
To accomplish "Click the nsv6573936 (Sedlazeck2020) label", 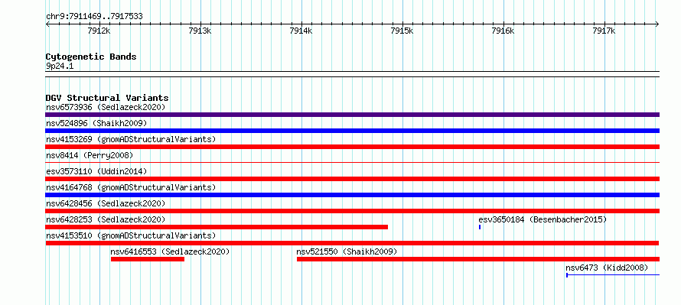I will click(106, 107).
